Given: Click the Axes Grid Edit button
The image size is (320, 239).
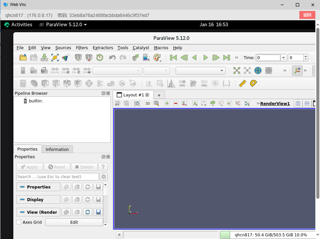Looking at the screenshot, I should pos(74,222).
